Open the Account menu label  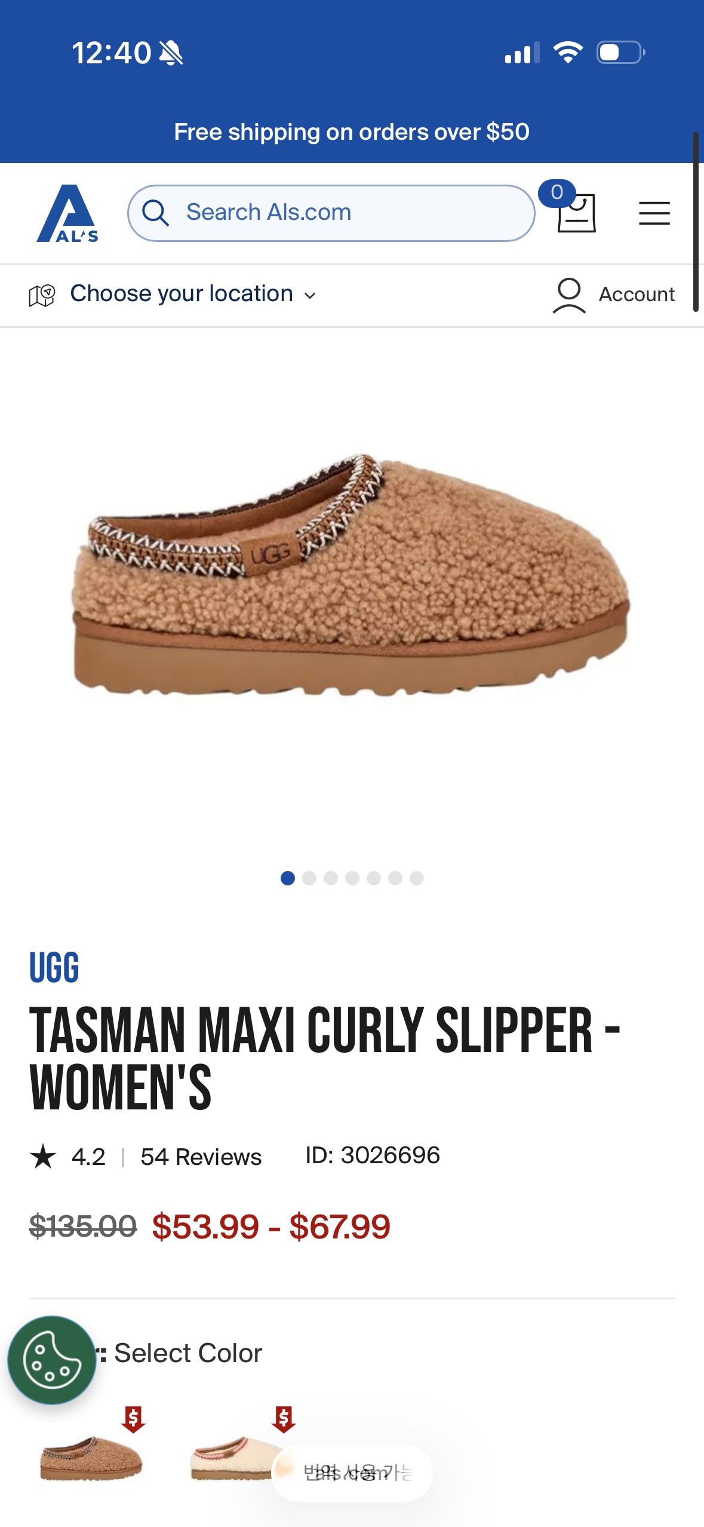pyautogui.click(x=637, y=295)
